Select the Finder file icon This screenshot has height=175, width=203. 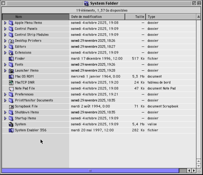click(11, 59)
